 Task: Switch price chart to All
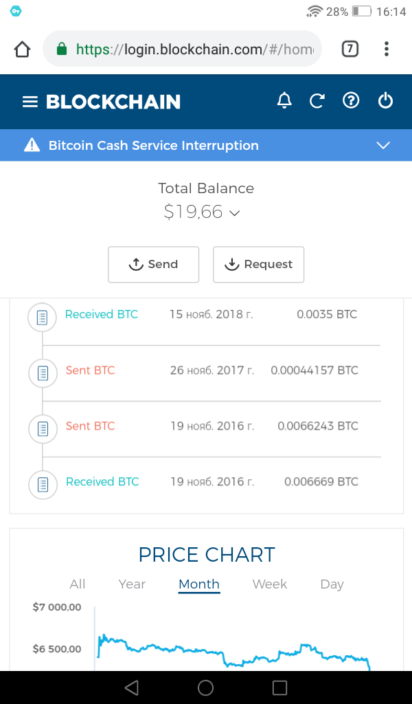pyautogui.click(x=78, y=584)
